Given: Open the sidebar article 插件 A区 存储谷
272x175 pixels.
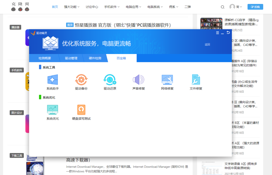Looking at the screenshot, I should [x=244, y=63].
